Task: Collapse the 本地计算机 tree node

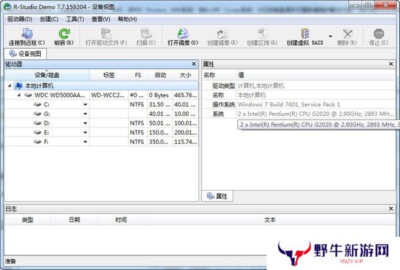Action: [9, 86]
